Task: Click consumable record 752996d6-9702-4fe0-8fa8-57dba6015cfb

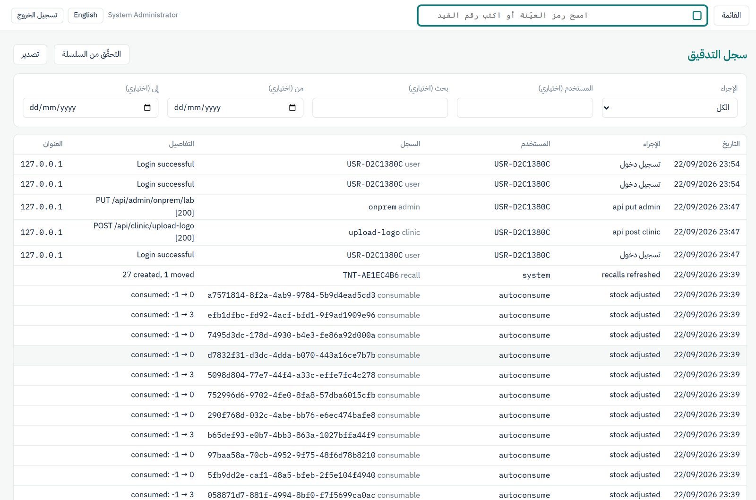Action: (314, 395)
